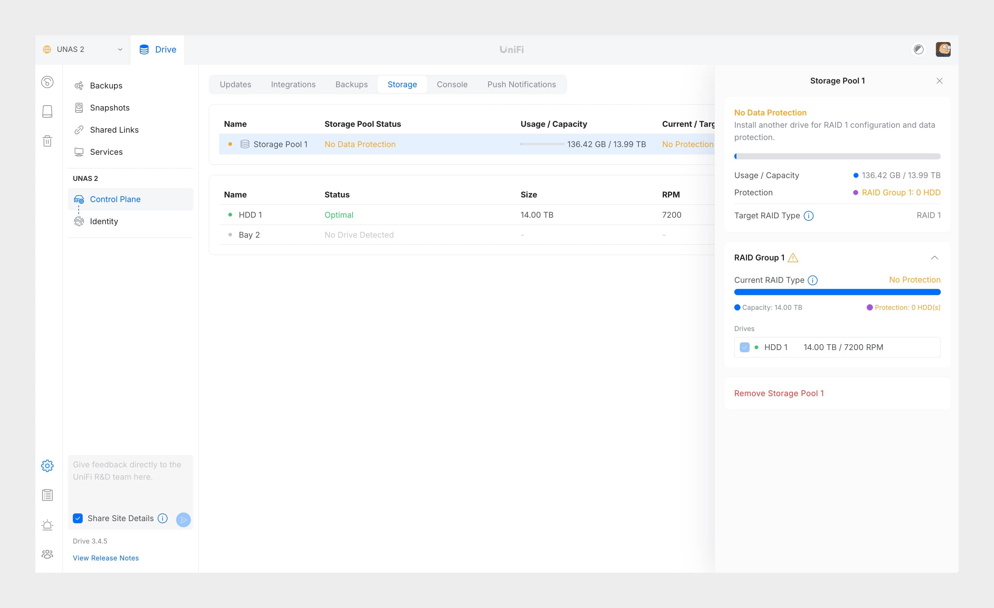Screen dimensions: 994x608
Task: Open the View Release Notes link
Action: click(106, 558)
